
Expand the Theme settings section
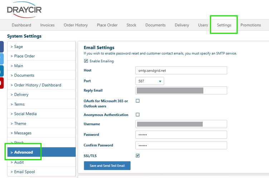point(41,124)
